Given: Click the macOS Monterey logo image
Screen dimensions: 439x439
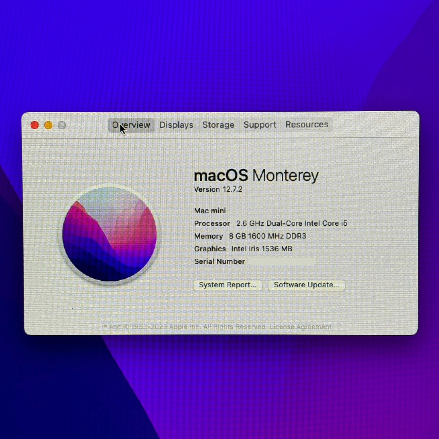Looking at the screenshot, I should pos(109,234).
